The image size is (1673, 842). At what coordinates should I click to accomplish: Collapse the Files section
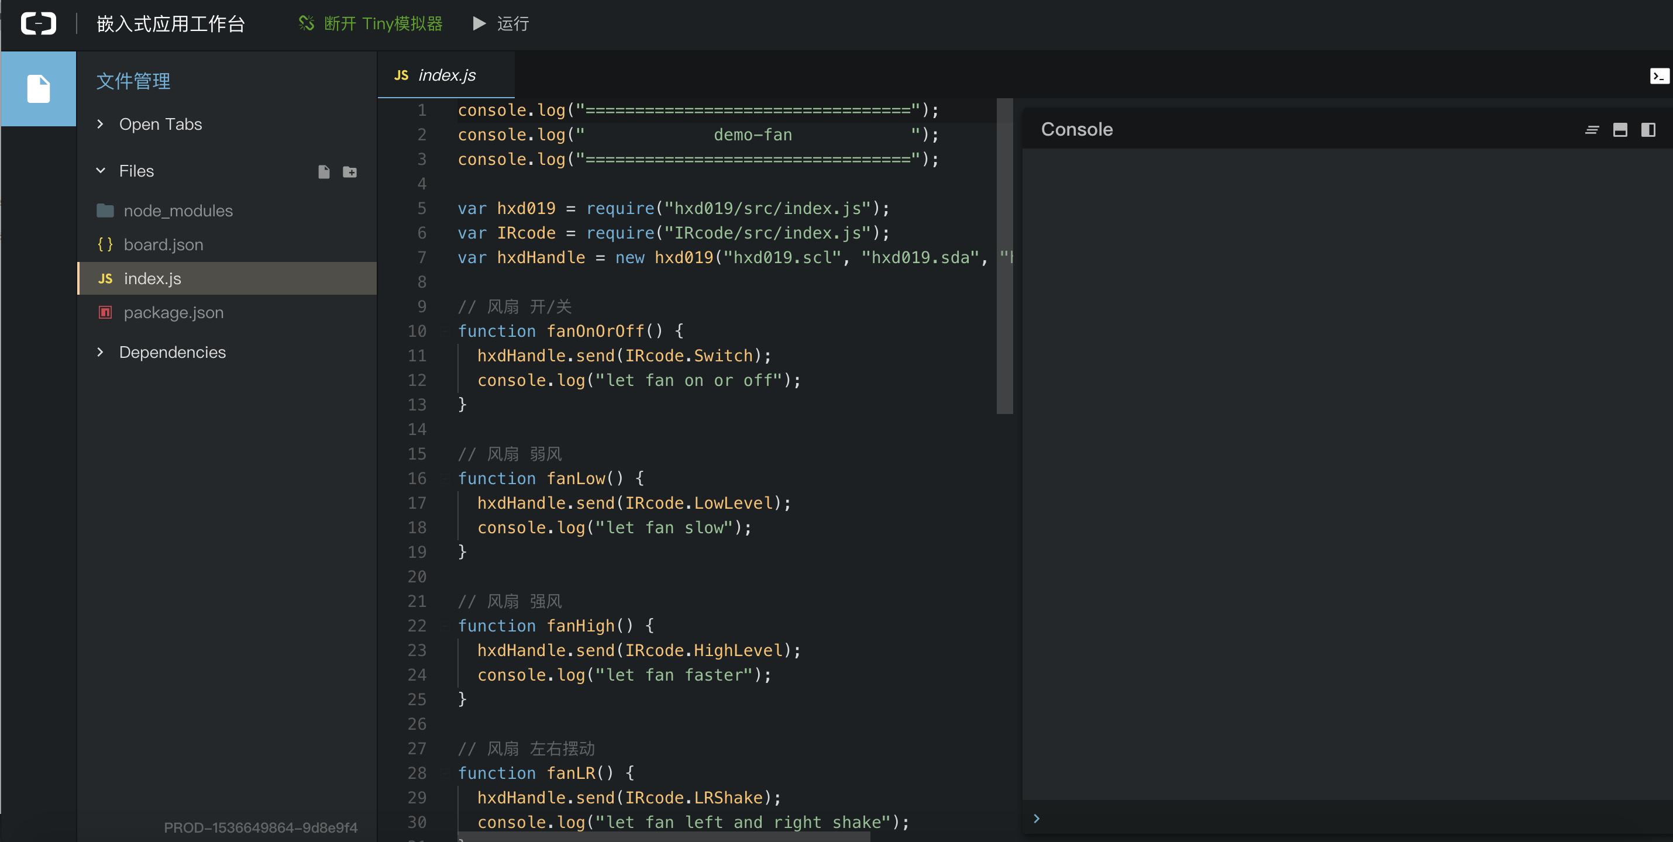click(100, 171)
